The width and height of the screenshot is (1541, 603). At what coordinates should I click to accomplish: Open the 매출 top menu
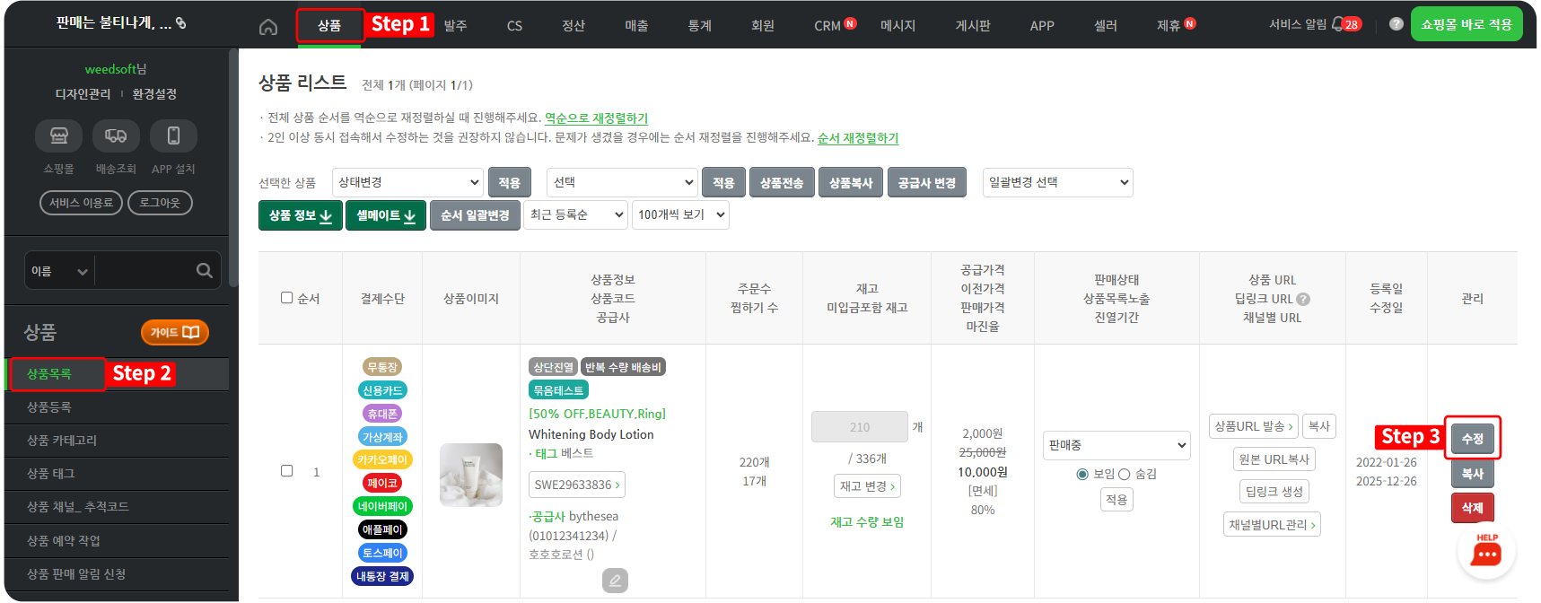[x=636, y=26]
